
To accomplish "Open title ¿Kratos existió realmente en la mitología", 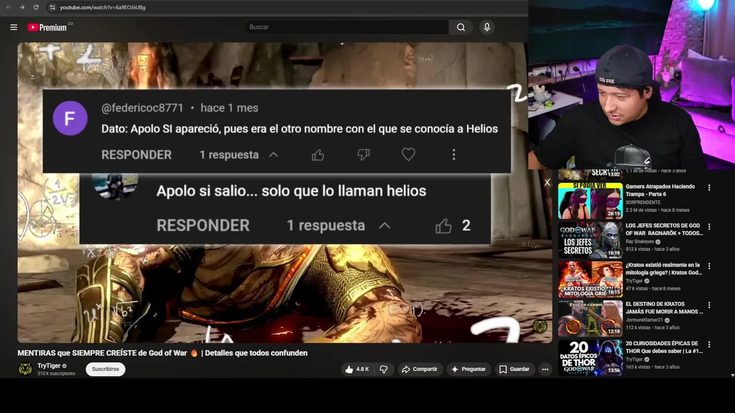I will (x=664, y=268).
